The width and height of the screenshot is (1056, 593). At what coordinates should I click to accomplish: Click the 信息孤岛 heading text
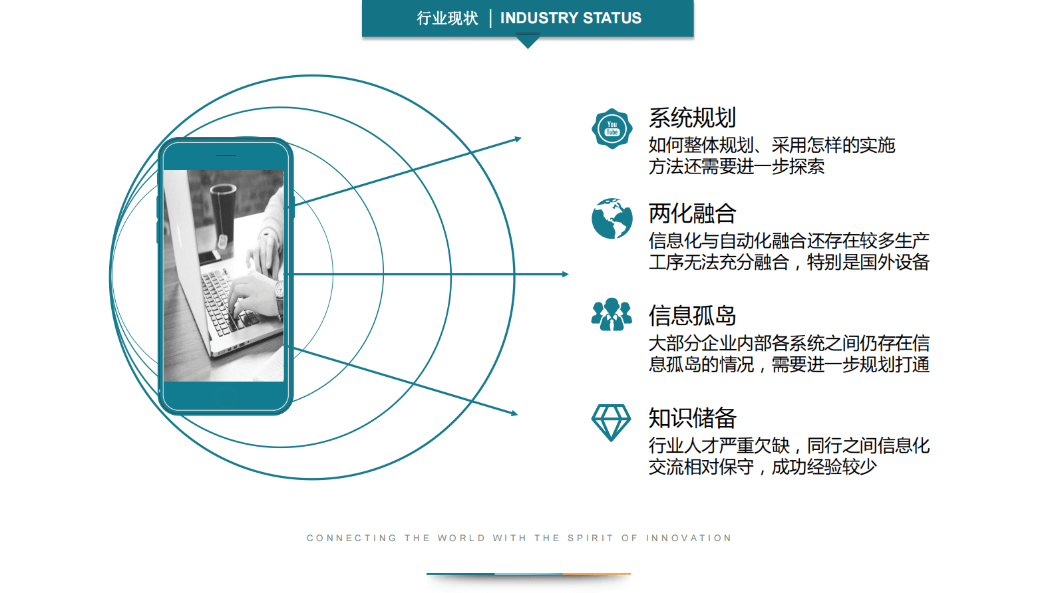tap(692, 315)
